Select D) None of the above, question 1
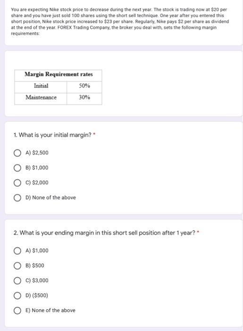 click(17, 198)
